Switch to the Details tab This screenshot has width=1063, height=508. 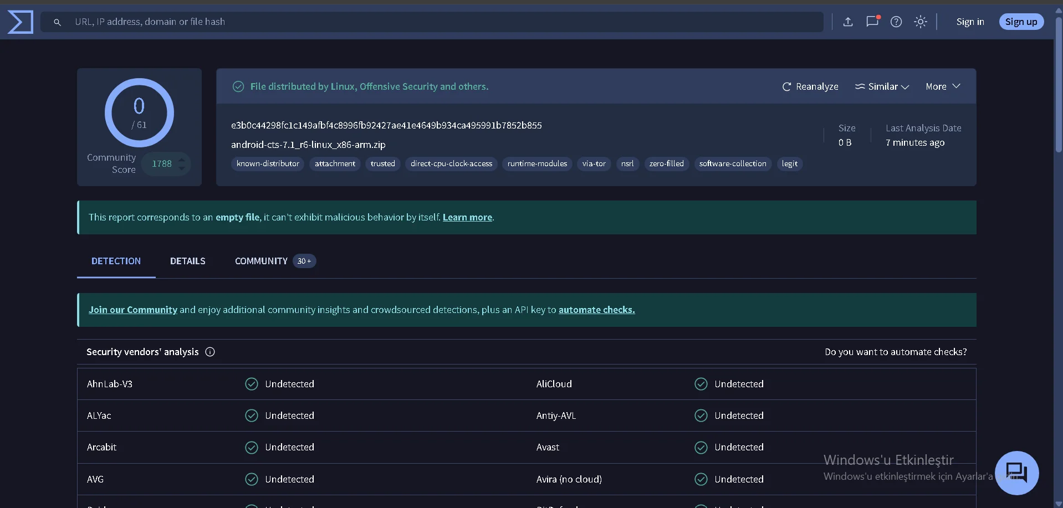[187, 261]
